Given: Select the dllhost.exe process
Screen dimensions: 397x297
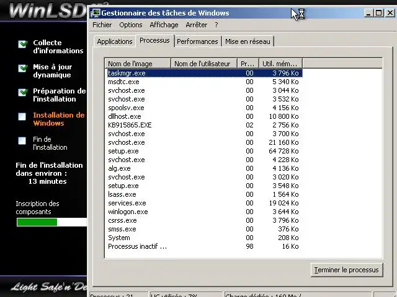Looking at the screenshot, I should [x=205, y=116].
